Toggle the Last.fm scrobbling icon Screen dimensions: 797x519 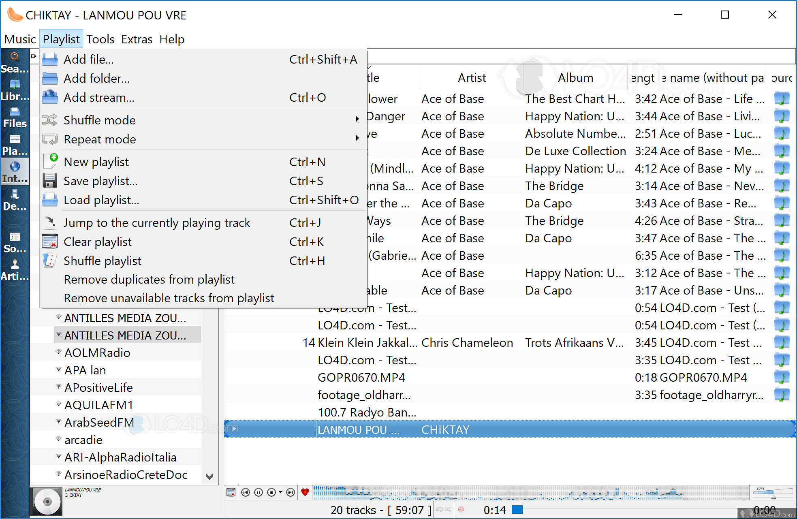tap(461, 510)
